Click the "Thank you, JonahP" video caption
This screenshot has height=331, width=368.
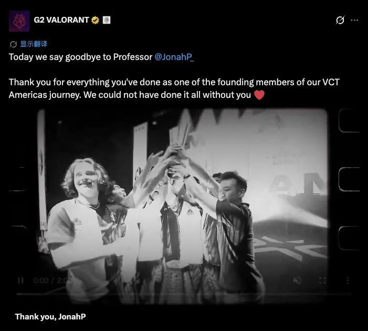click(50, 316)
